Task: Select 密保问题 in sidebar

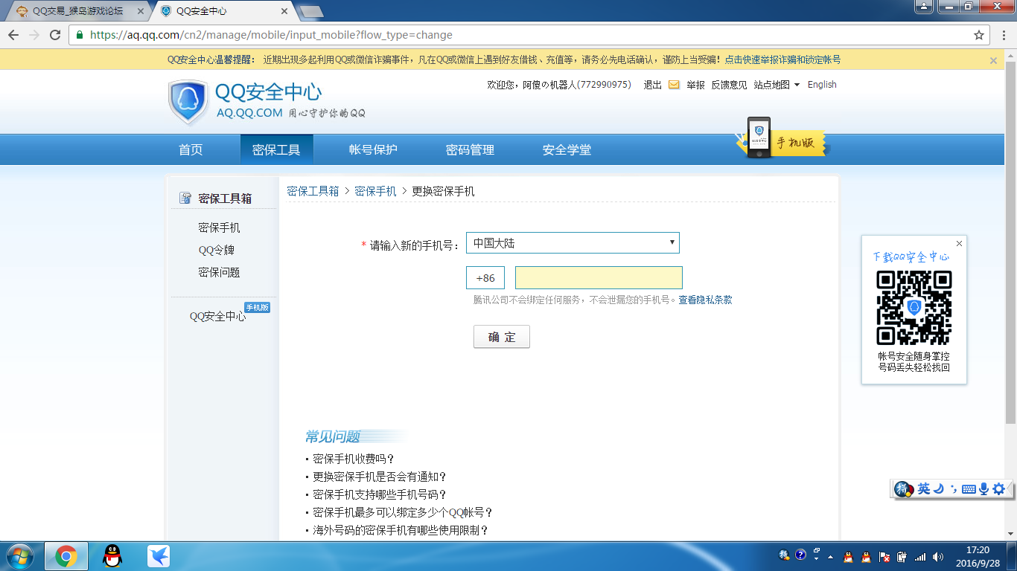Action: click(x=219, y=273)
